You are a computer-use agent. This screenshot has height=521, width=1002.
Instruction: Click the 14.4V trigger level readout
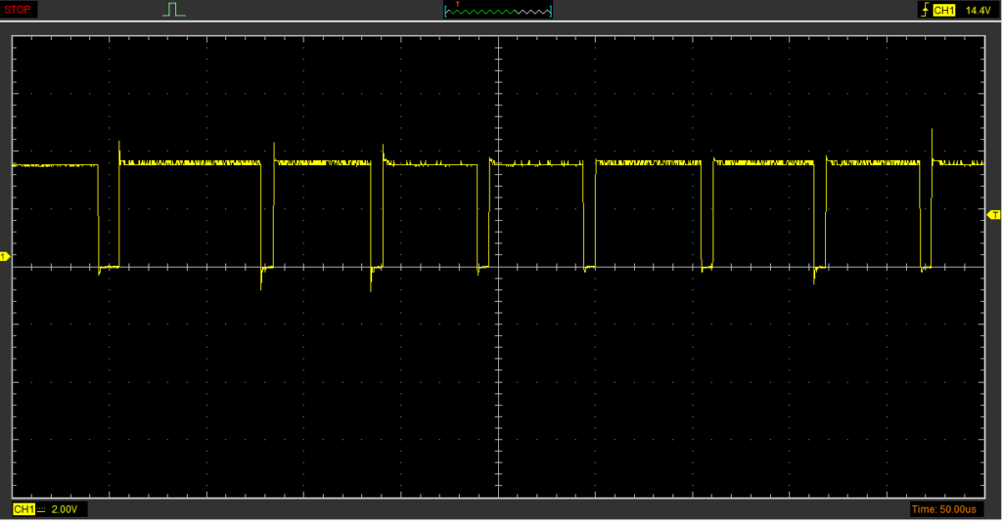pyautogui.click(x=979, y=10)
